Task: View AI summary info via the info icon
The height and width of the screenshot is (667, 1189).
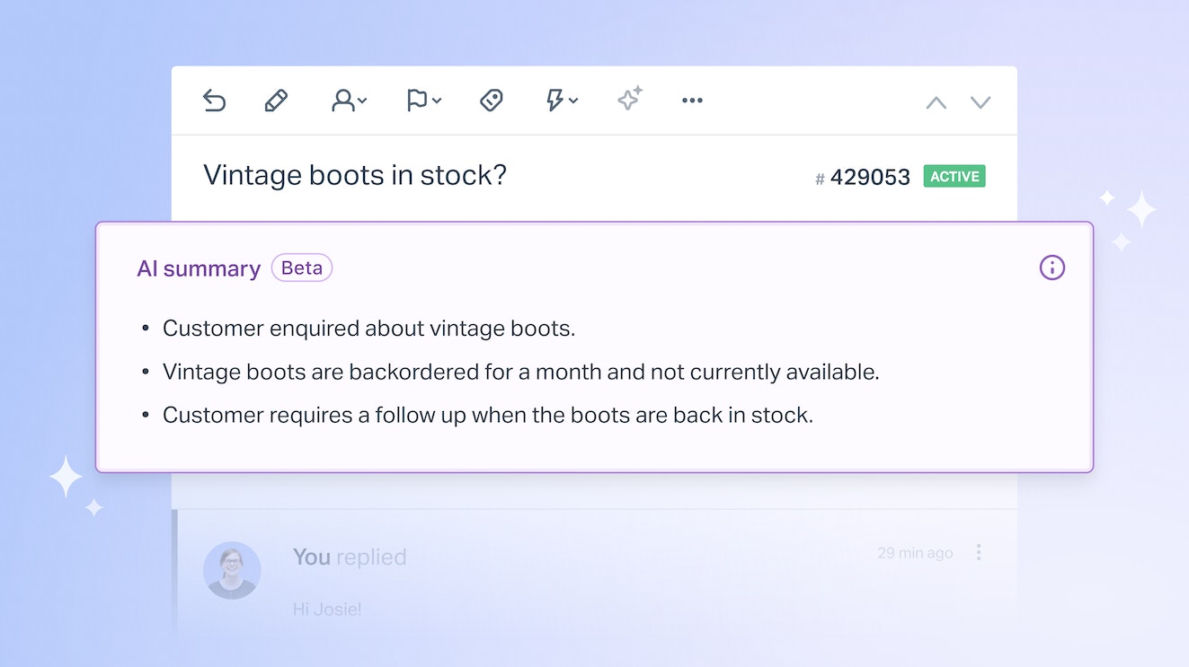Action: pyautogui.click(x=1051, y=268)
